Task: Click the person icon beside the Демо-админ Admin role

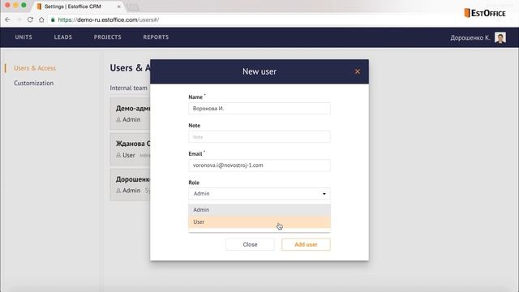Action: pyautogui.click(x=118, y=120)
